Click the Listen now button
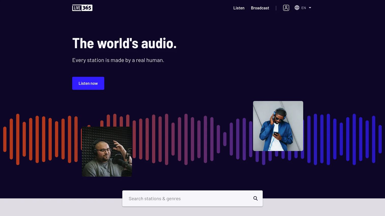Image resolution: width=385 pixels, height=216 pixels. point(88,83)
